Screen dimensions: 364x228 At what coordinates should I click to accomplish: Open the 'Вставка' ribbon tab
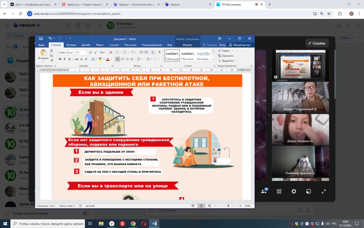[x=71, y=45]
